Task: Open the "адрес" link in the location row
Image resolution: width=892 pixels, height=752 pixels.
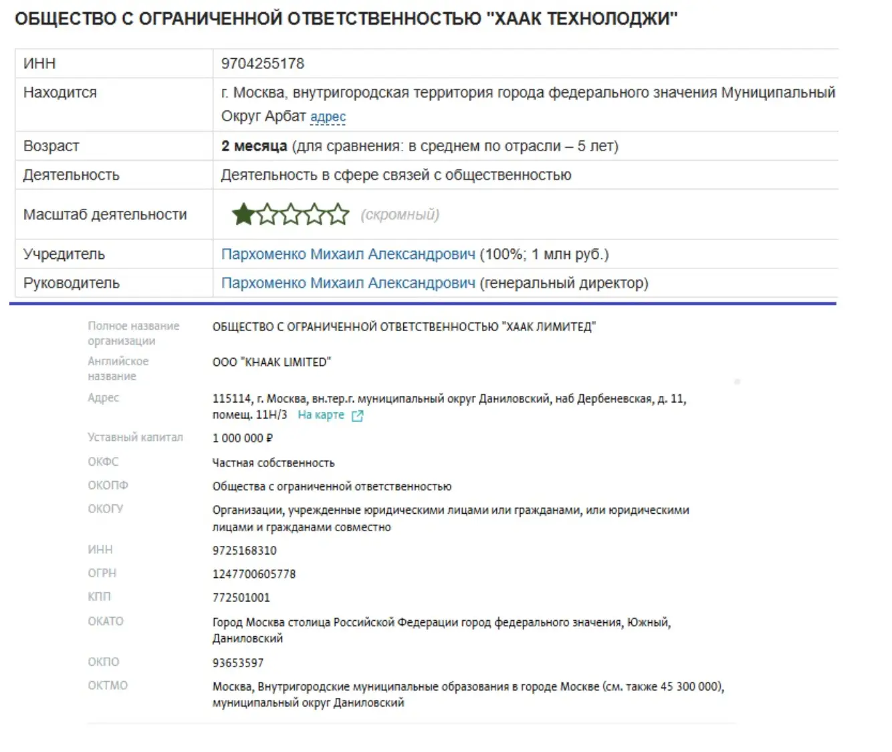Action: point(327,117)
